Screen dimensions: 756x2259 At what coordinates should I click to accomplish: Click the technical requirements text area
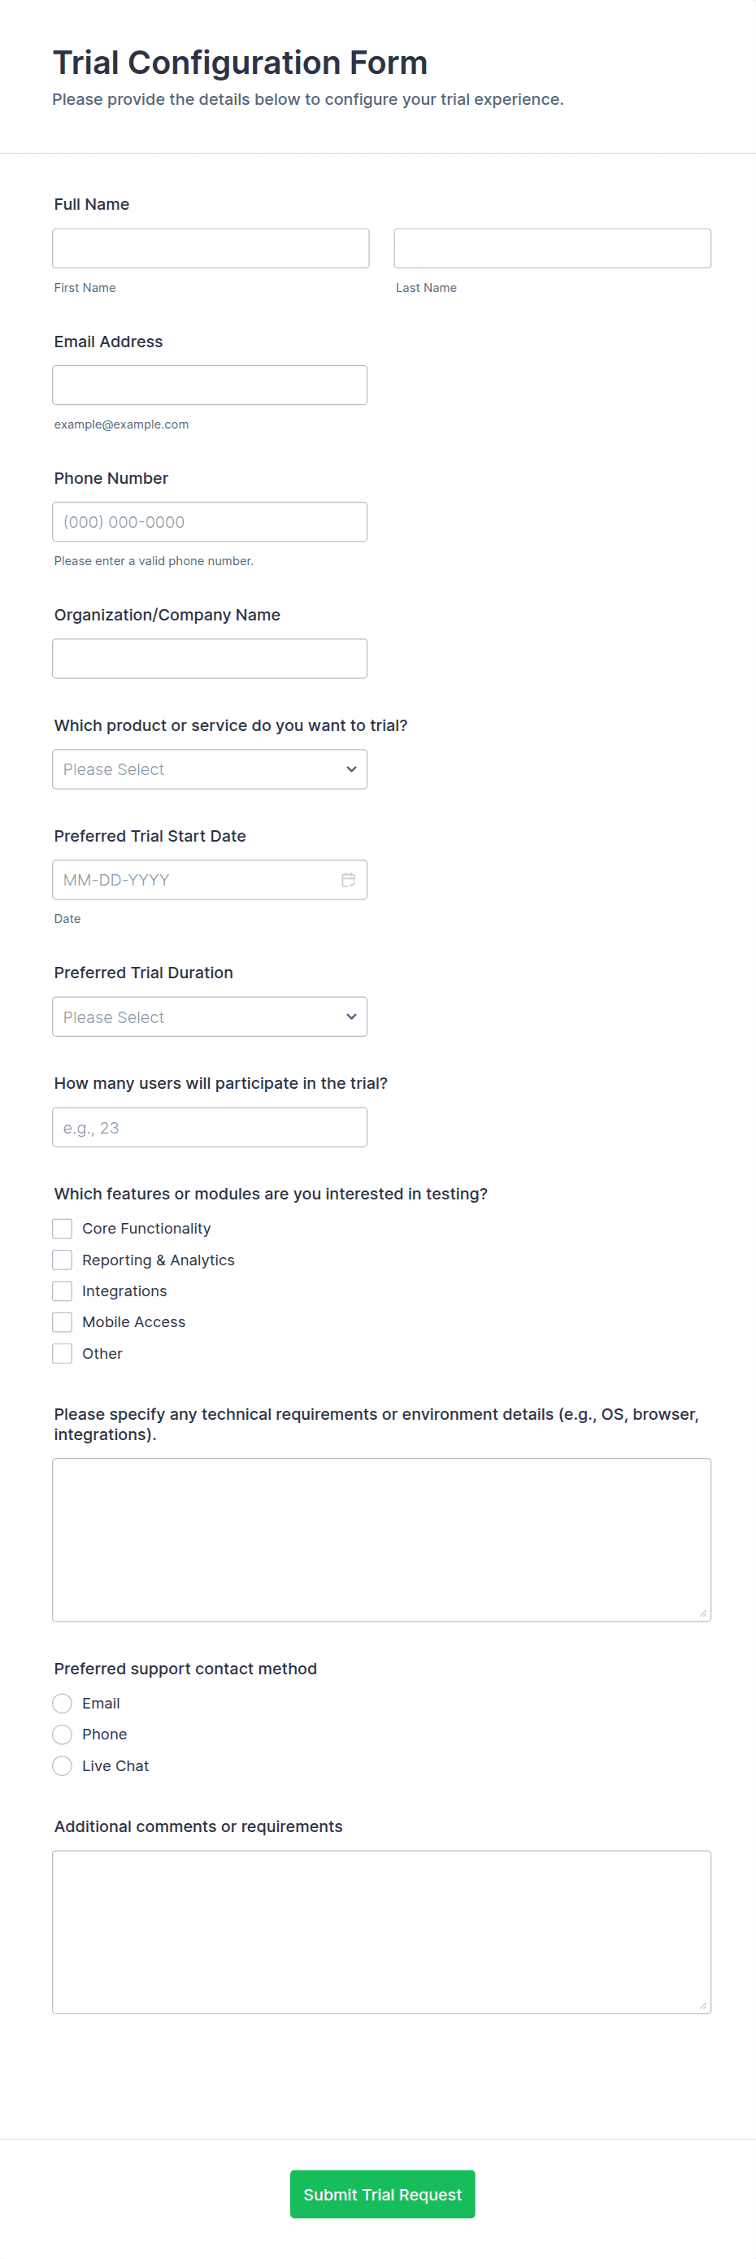coord(381,1539)
